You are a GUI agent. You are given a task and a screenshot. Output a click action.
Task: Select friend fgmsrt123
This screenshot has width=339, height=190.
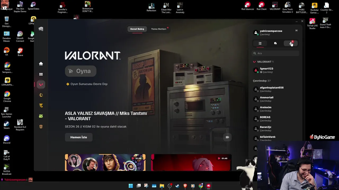[275, 70]
